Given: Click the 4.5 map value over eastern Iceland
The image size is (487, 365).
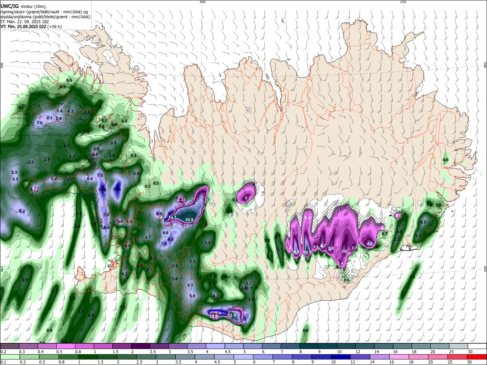Looking at the screenshot, I should [423, 223].
